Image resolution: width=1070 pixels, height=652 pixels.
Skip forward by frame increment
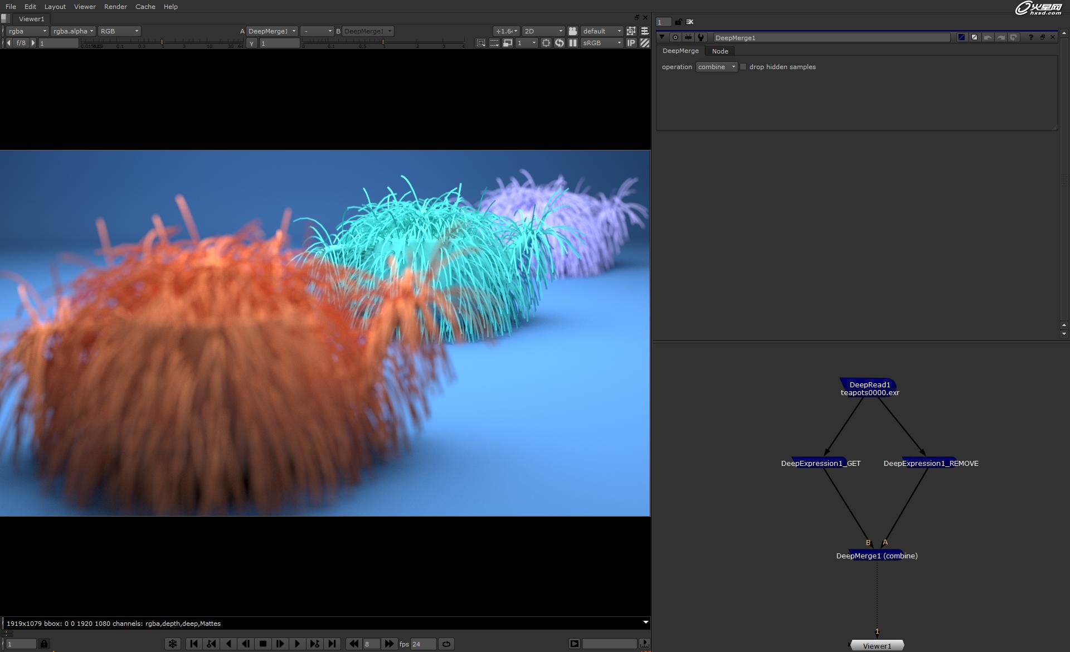coord(389,644)
